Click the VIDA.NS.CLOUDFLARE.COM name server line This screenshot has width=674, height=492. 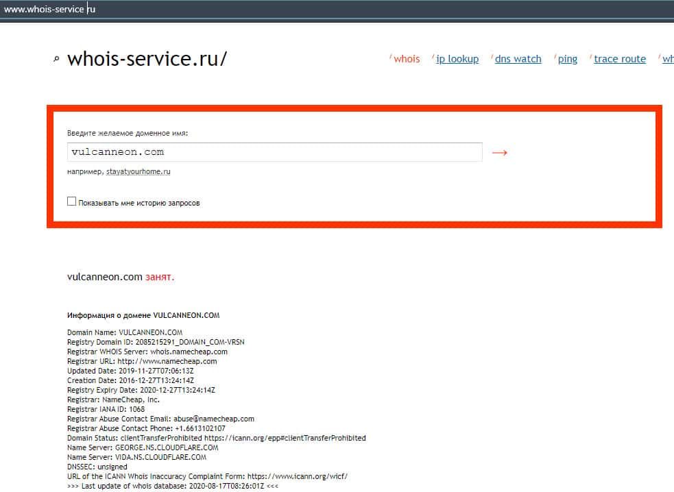tap(136, 457)
